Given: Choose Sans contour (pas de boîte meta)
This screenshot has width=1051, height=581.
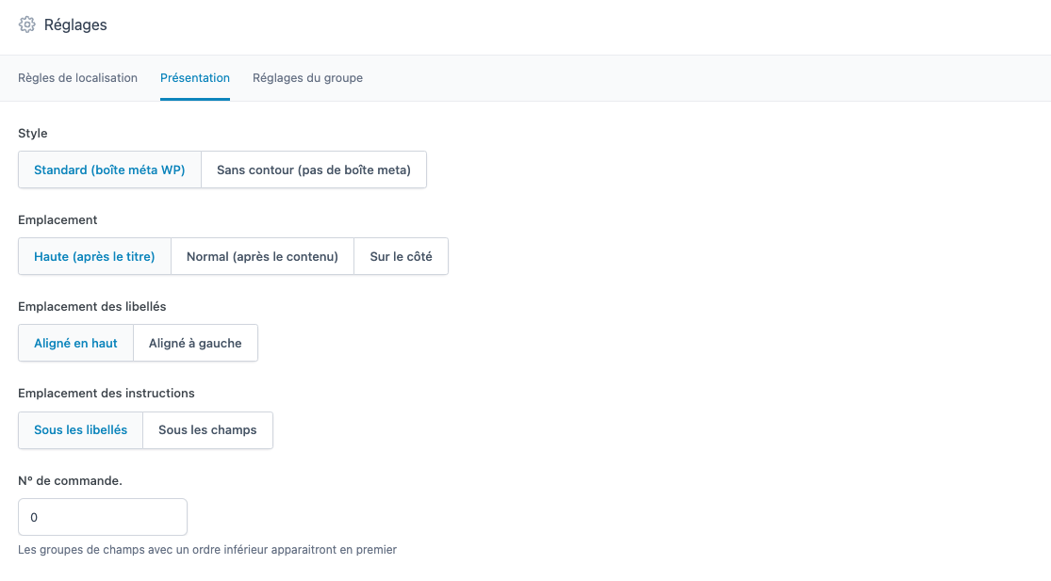Looking at the screenshot, I should (x=314, y=170).
